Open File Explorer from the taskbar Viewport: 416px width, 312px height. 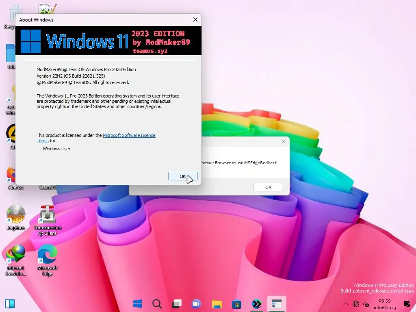click(x=217, y=304)
